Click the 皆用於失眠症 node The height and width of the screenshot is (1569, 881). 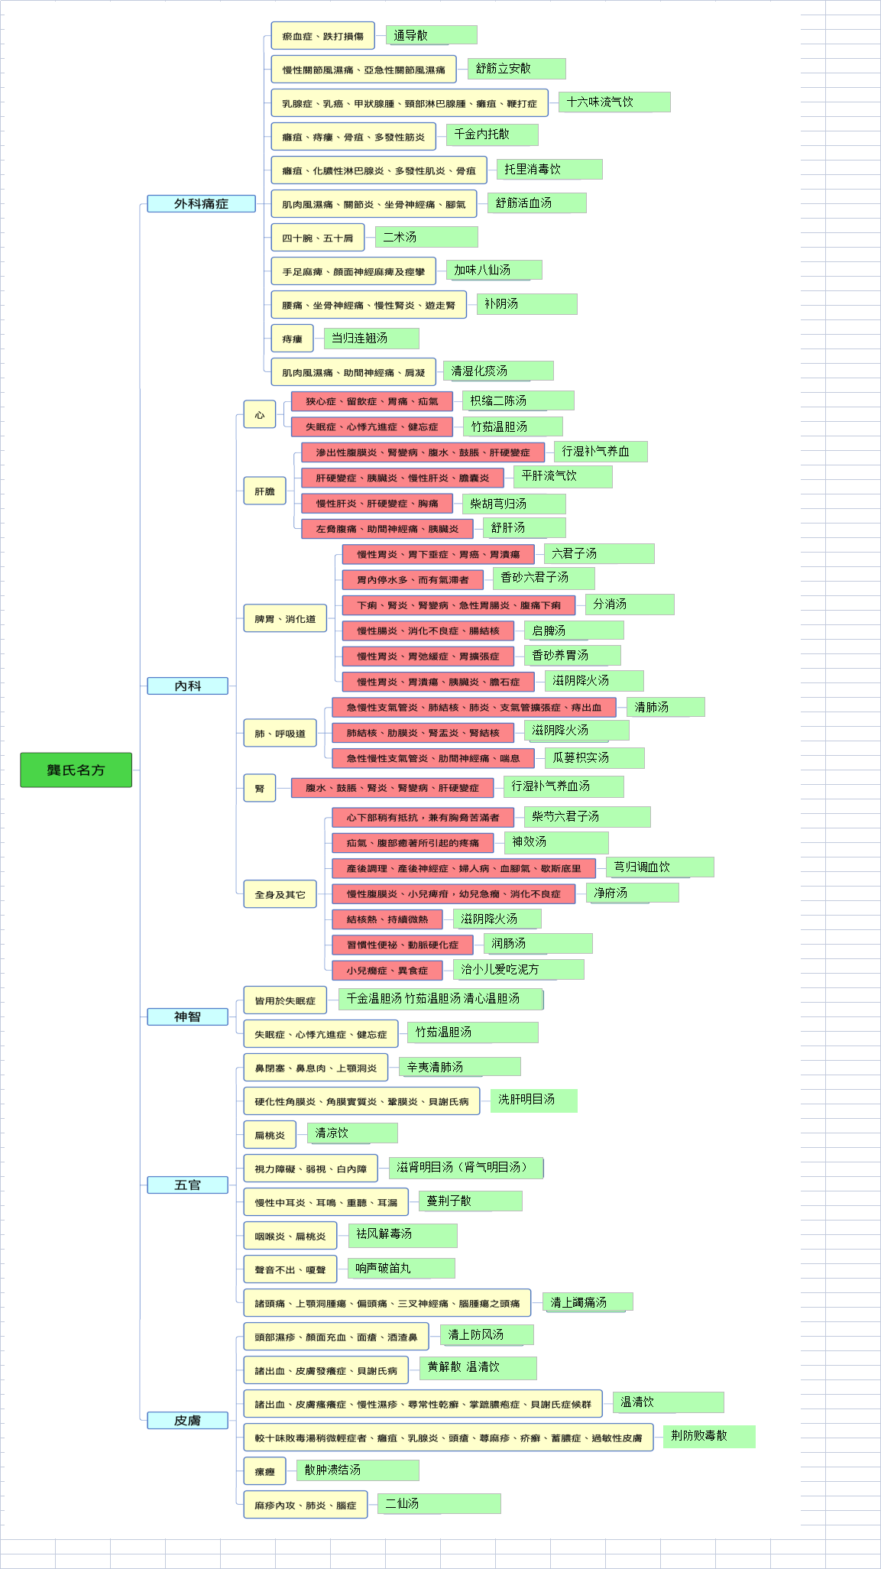pyautogui.click(x=285, y=1000)
